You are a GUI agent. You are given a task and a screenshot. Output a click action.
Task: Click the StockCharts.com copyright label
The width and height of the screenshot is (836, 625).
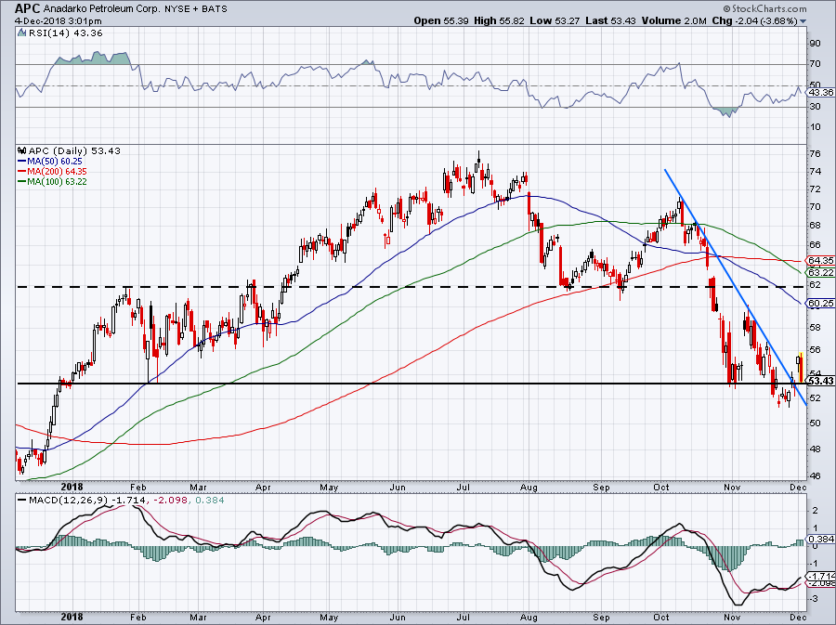click(x=764, y=8)
